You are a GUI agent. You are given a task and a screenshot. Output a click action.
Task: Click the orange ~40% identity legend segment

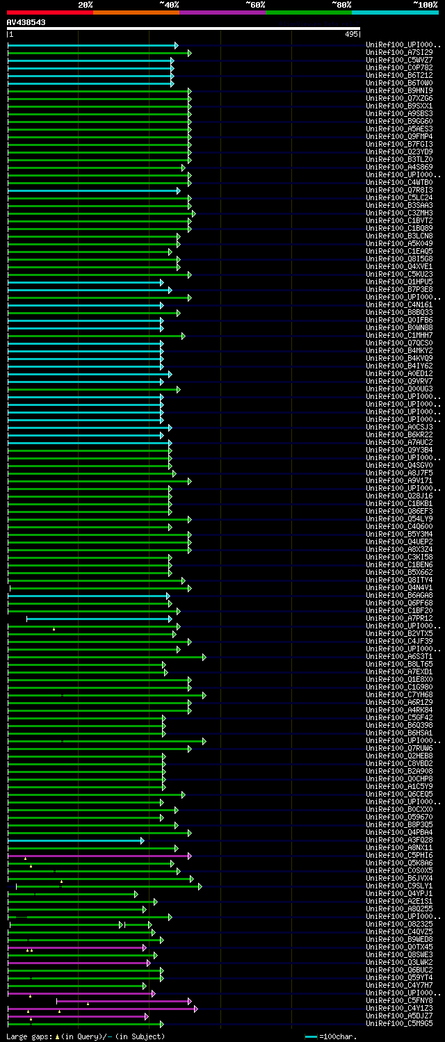click(136, 12)
